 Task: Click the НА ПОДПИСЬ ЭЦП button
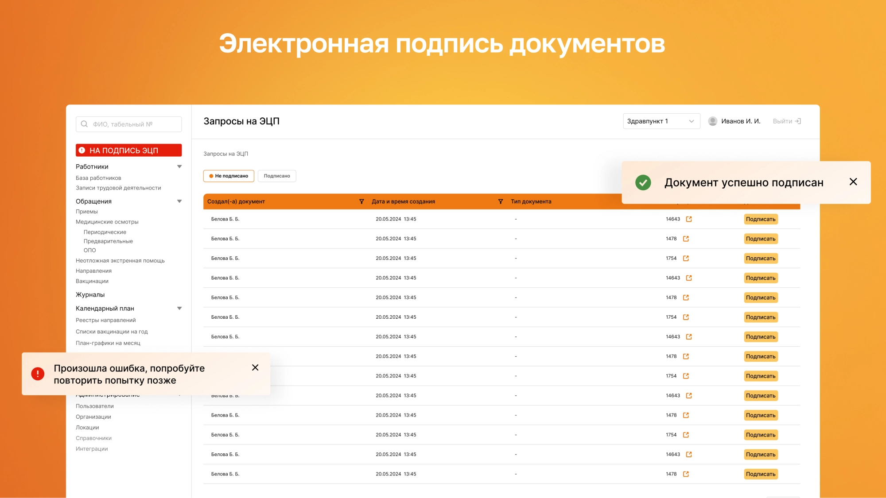[128, 150]
